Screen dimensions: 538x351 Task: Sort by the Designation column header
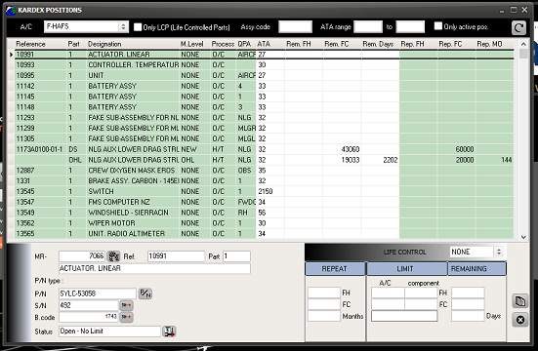(x=133, y=44)
